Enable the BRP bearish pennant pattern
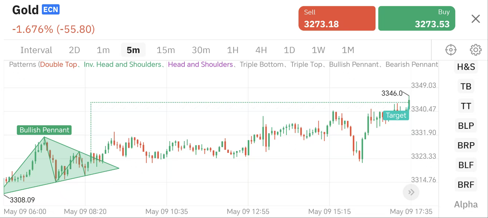The height and width of the screenshot is (218, 488). tap(466, 145)
